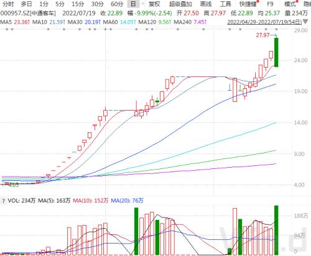Select the 5分 five-minute period
Screen dimensions: 311x256
60,4
